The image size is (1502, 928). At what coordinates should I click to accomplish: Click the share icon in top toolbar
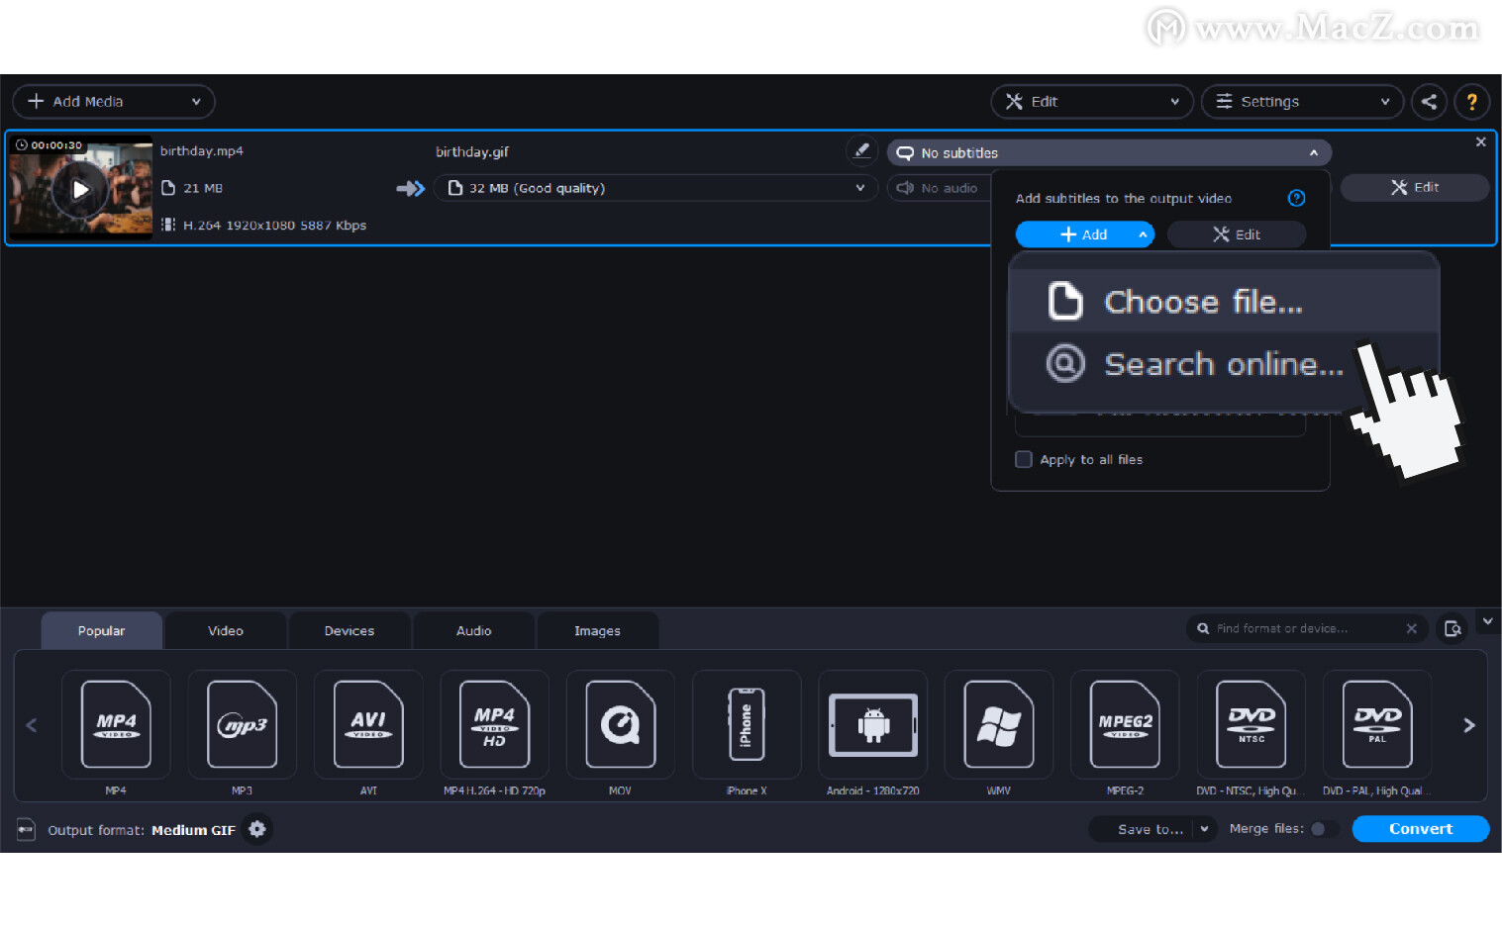tap(1429, 101)
